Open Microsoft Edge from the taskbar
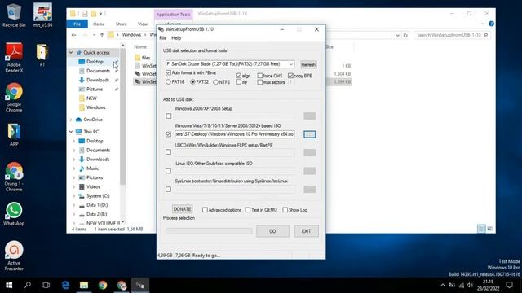The image size is (522, 293). (x=65, y=285)
